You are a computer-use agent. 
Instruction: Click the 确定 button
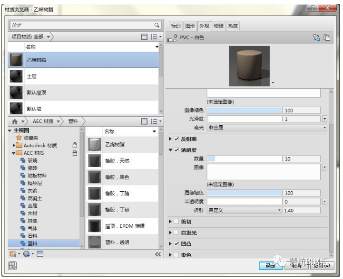271,266
